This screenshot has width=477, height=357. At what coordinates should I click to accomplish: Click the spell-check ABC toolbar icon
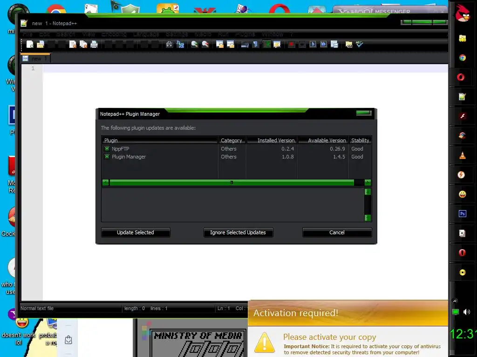coord(360,44)
